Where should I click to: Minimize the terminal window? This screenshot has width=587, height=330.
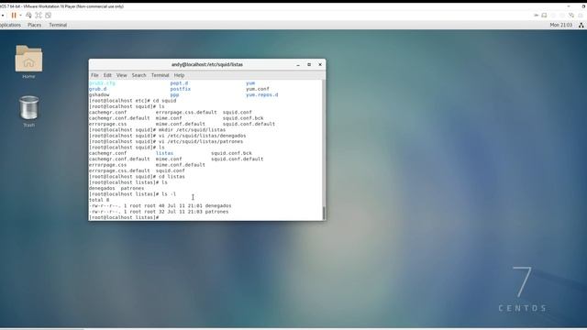point(298,65)
